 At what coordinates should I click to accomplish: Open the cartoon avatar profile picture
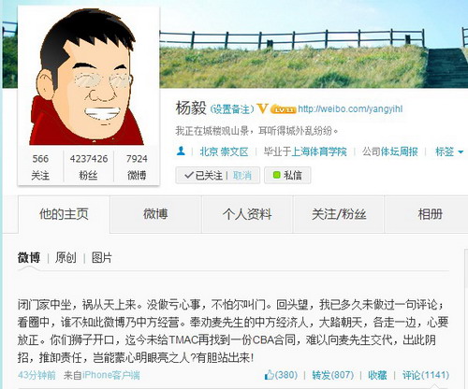85,77
